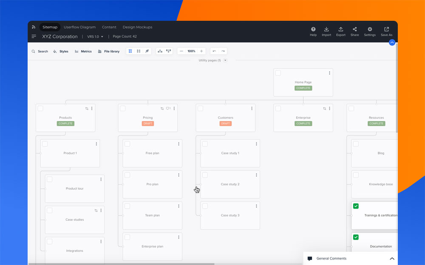Open the hamburger menu beside XYZ Corporation
The height and width of the screenshot is (265, 425).
point(34,36)
